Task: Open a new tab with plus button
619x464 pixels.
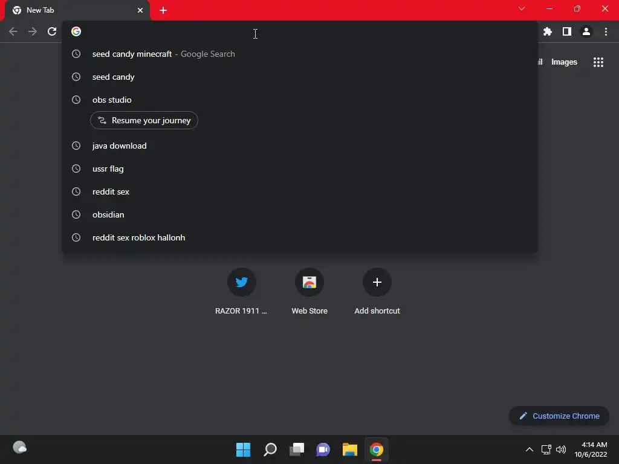Action: coord(163,10)
